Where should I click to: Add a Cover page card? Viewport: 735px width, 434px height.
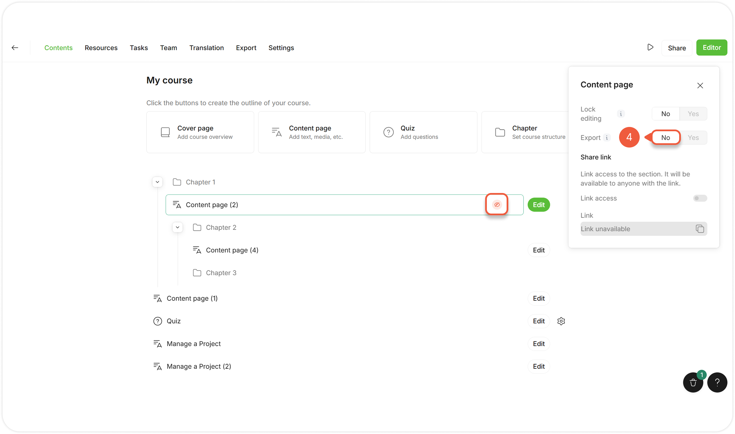click(x=200, y=132)
